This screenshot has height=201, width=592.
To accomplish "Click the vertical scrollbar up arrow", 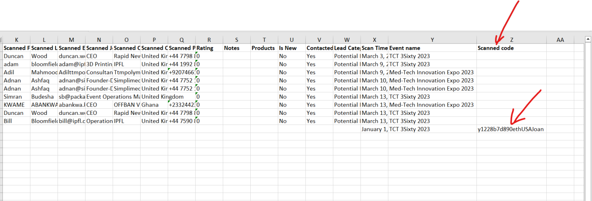I will click(587, 40).
